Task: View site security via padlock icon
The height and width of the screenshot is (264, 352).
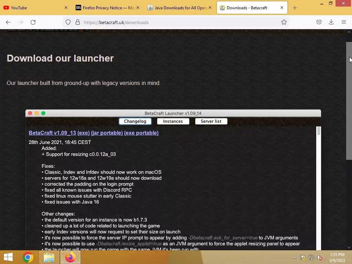Action: tap(78, 22)
